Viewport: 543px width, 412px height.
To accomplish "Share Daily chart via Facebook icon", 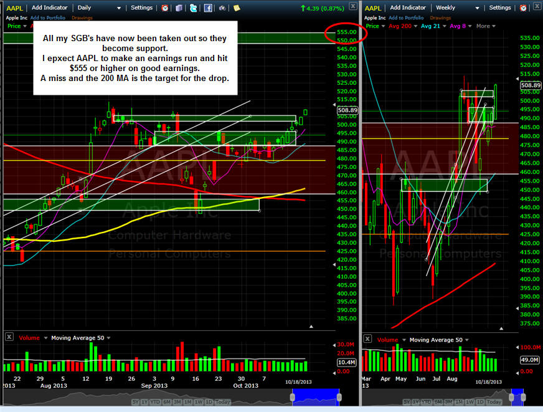I will point(208,7).
